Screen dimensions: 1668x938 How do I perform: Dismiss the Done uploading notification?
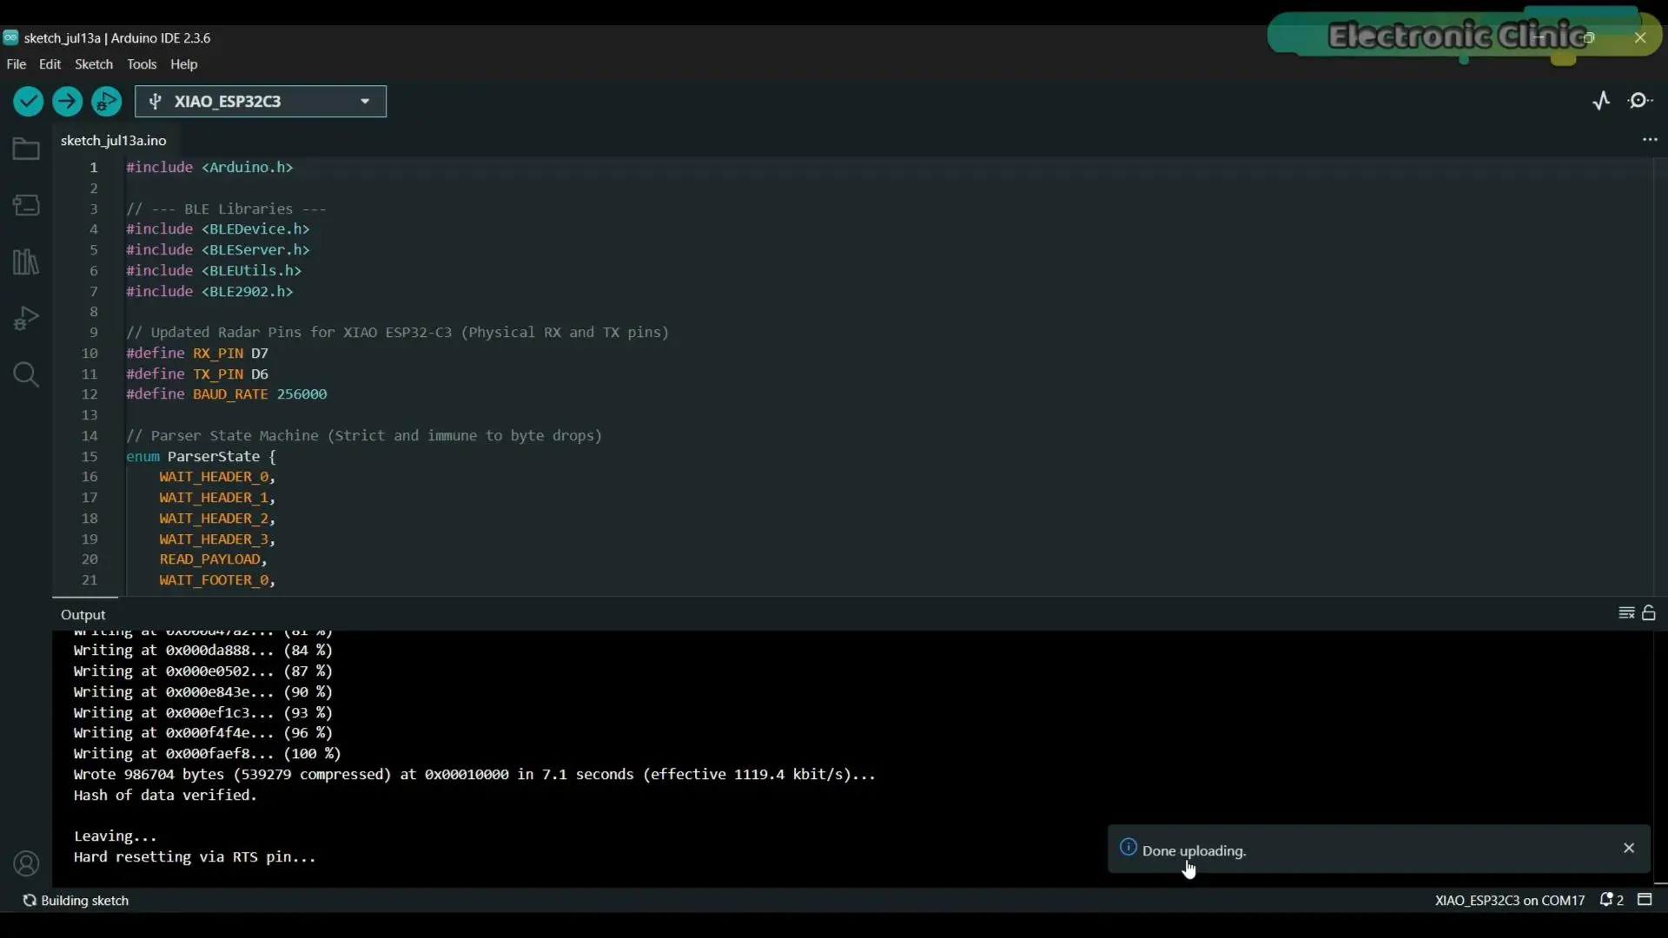pyautogui.click(x=1629, y=848)
